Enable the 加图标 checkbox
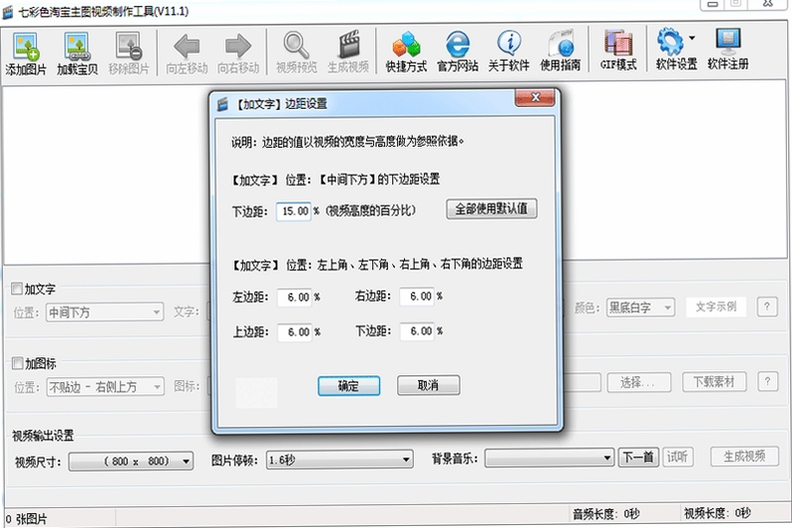The width and height of the screenshot is (792, 528). 17,362
